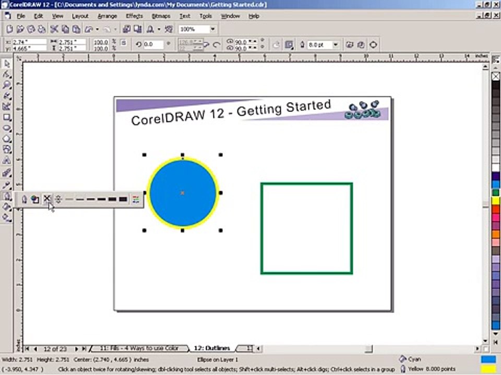This screenshot has height=375, width=501.
Task: Click the Open file icon
Action: 20,29
